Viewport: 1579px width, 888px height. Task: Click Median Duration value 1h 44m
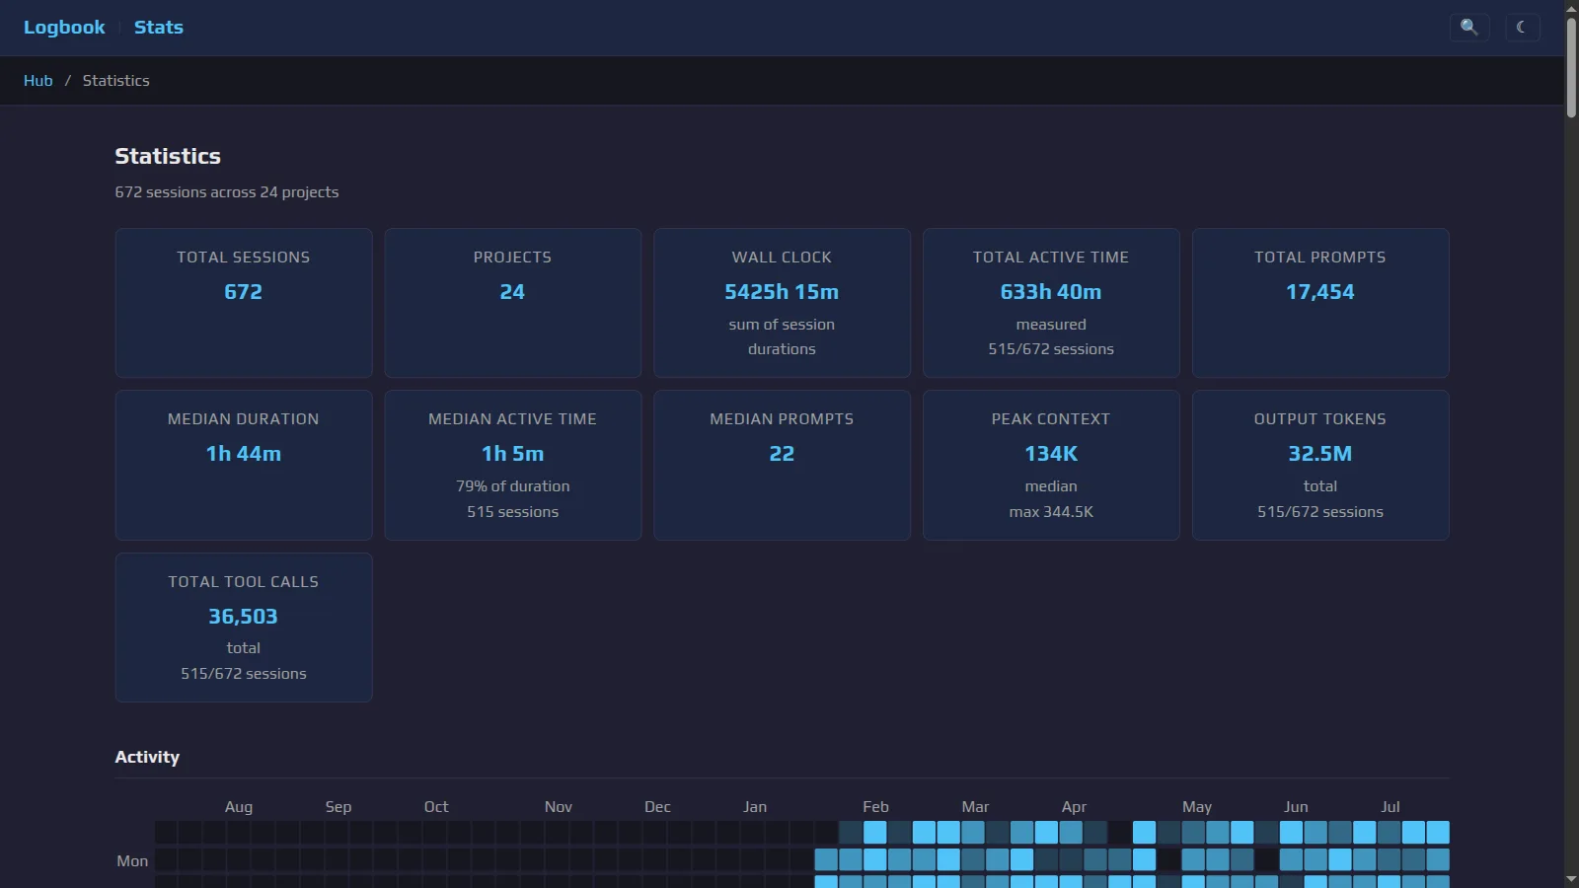[244, 454]
